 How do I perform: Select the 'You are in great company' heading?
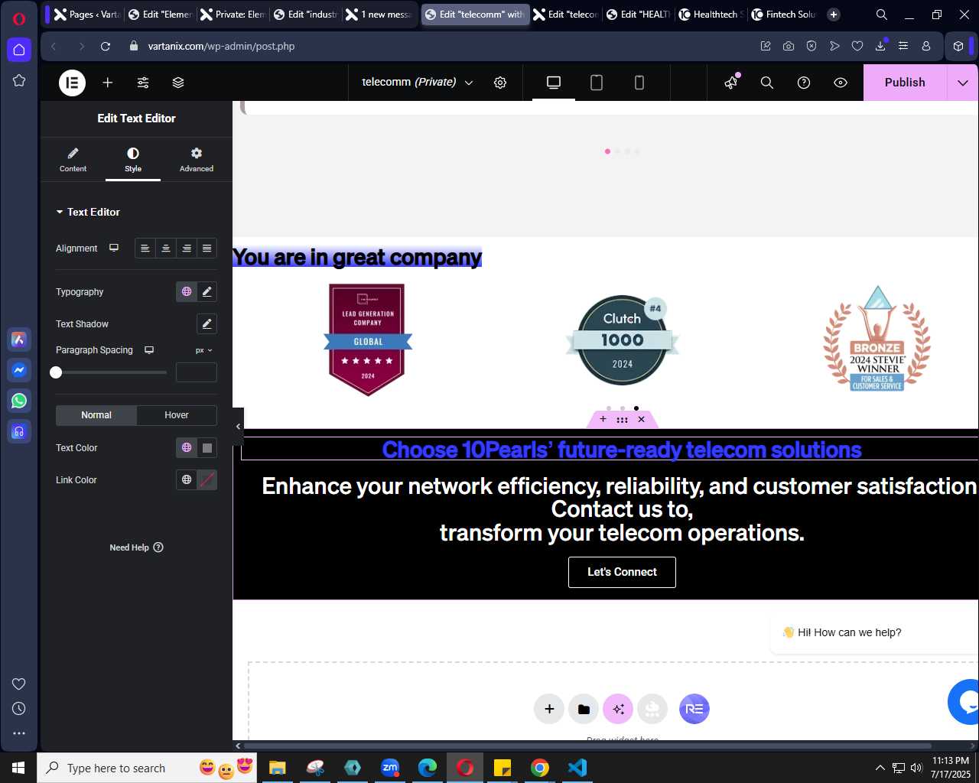(x=357, y=258)
